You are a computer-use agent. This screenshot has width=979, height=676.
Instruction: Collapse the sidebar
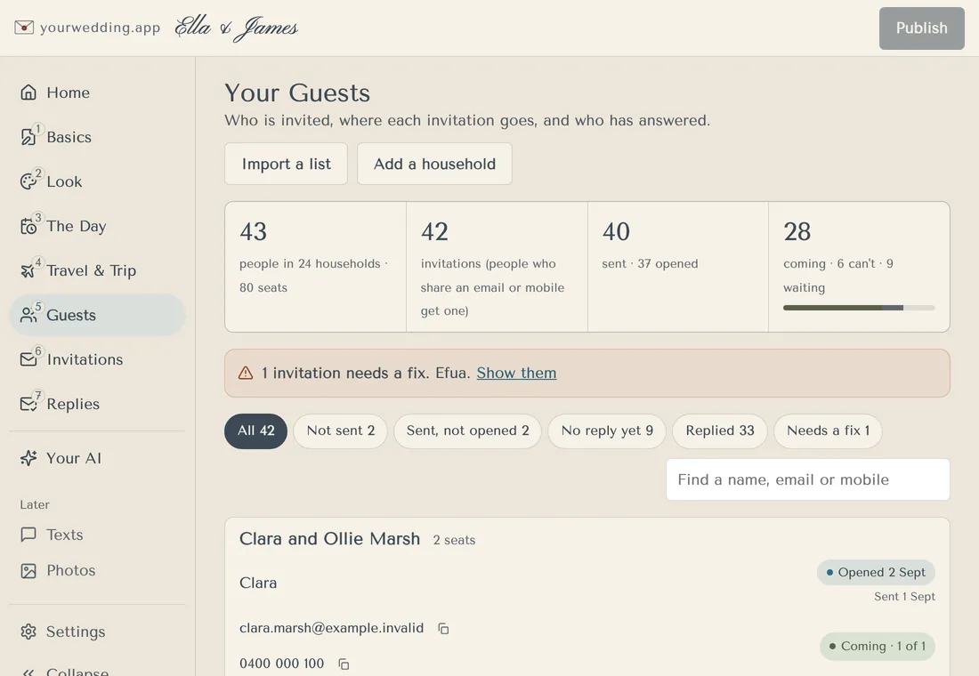pos(97,671)
